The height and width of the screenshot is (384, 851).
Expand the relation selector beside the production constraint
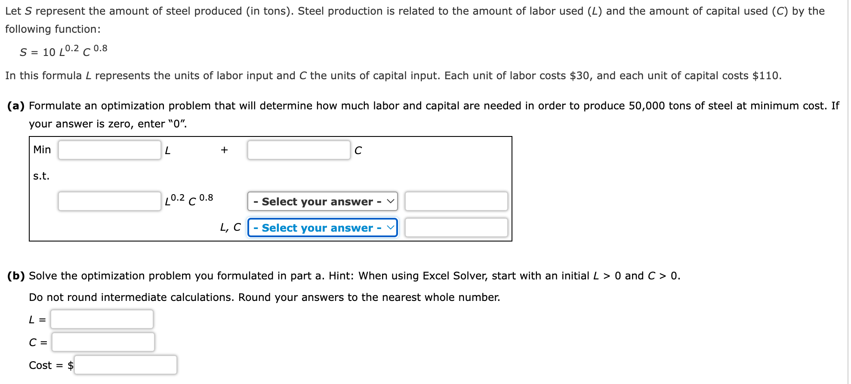pos(323,201)
